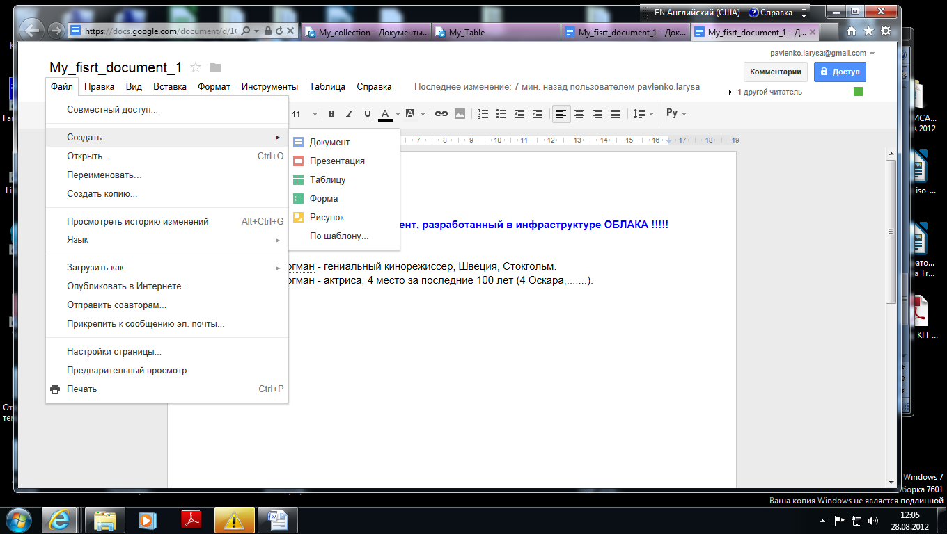Create new Таблицу from submenu
The height and width of the screenshot is (534, 947).
pyautogui.click(x=344, y=179)
